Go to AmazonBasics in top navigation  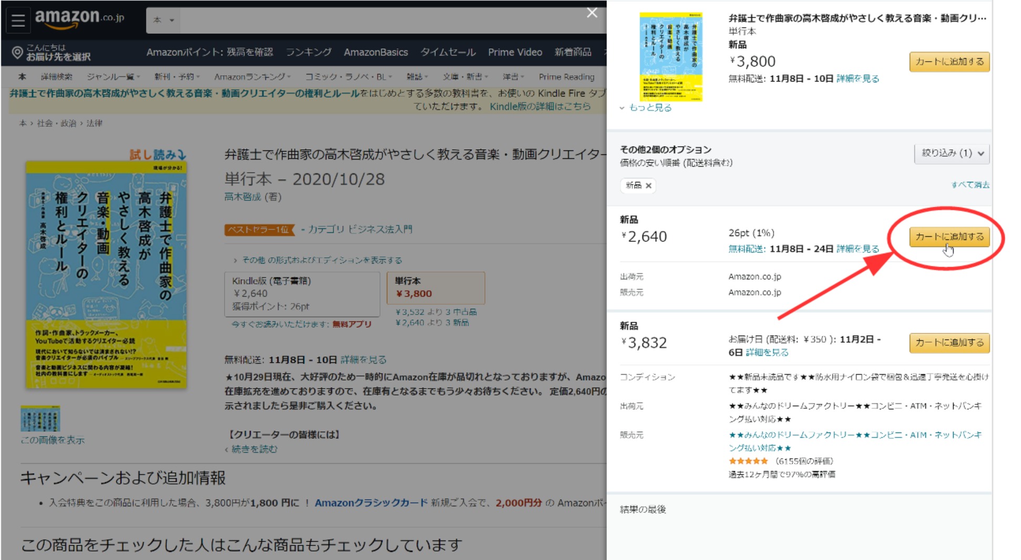click(x=376, y=52)
